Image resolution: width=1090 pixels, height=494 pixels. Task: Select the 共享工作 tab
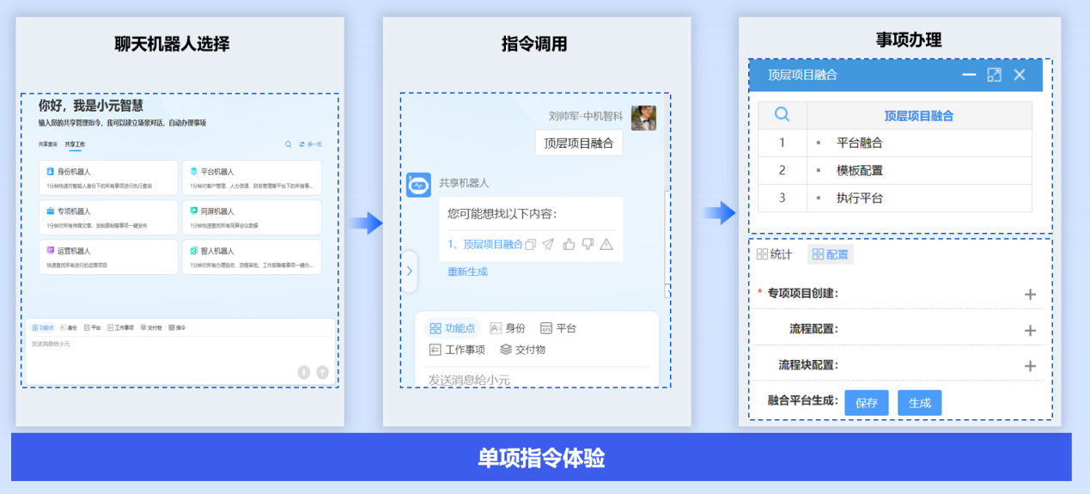coord(75,144)
